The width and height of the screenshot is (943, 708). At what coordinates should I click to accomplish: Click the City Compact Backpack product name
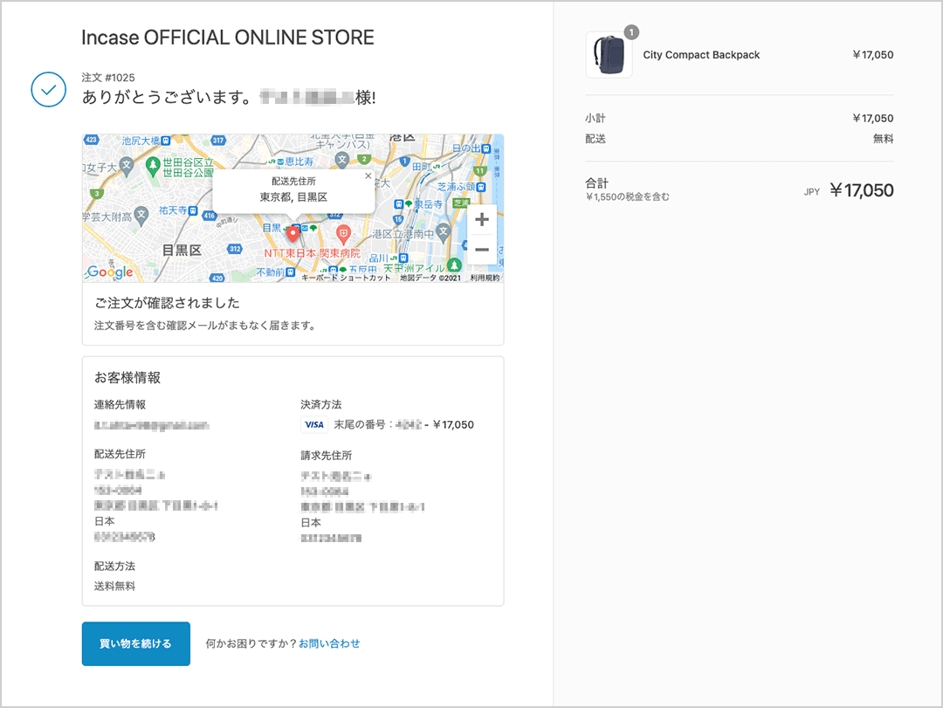coord(701,55)
